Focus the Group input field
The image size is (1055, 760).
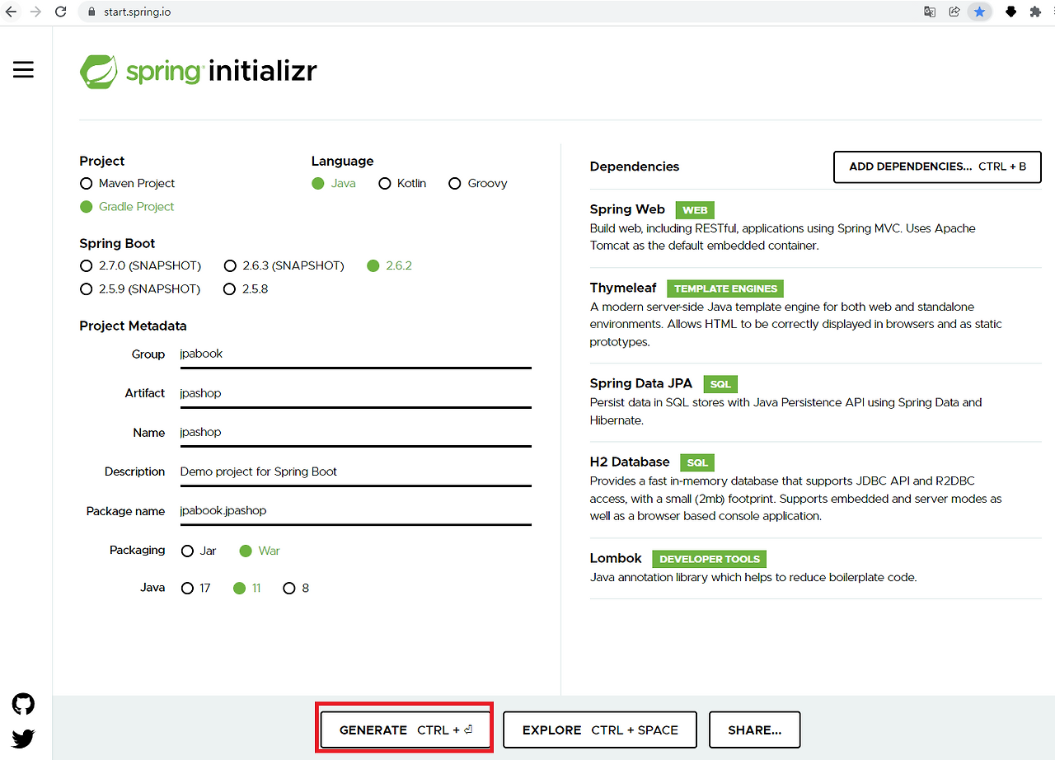point(354,354)
